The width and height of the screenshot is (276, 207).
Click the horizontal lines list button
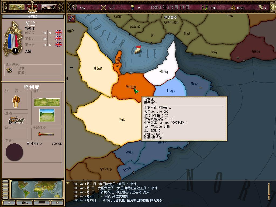42,203
